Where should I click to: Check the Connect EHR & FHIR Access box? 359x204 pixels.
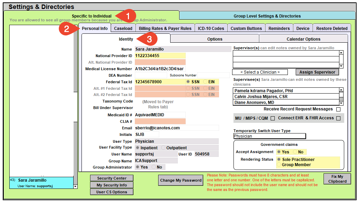point(338,118)
